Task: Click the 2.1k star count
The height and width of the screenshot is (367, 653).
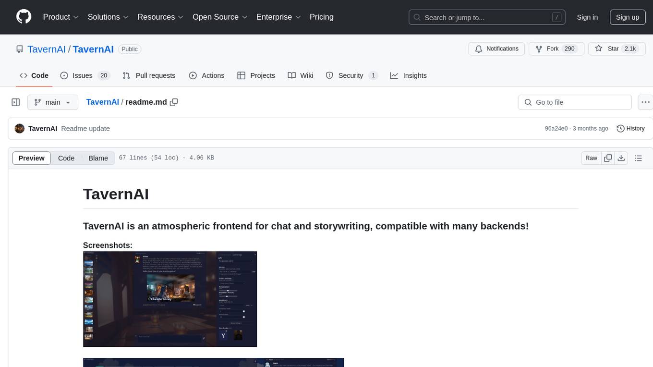Action: [629, 49]
